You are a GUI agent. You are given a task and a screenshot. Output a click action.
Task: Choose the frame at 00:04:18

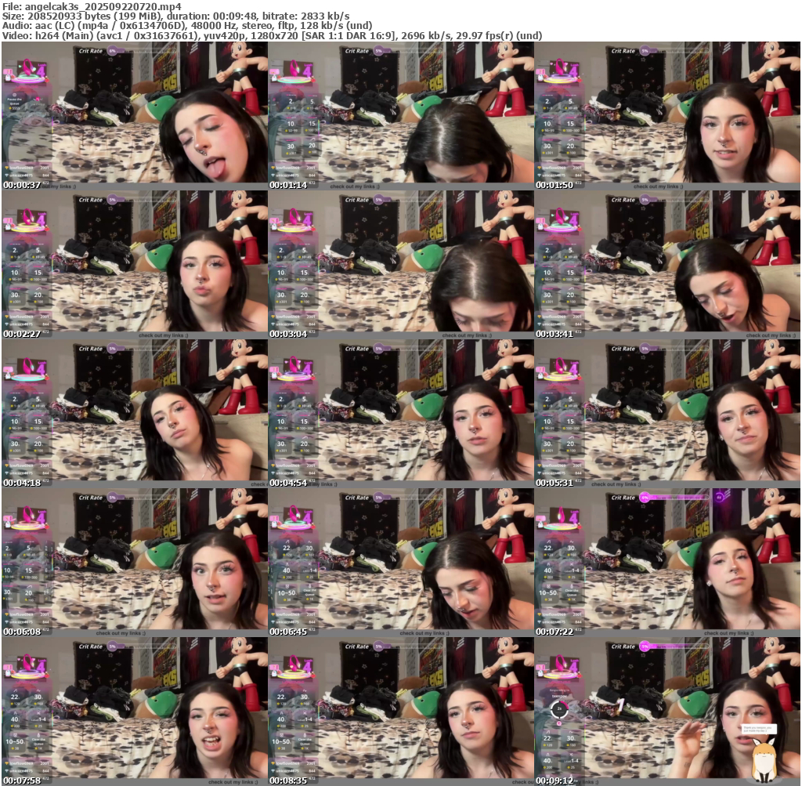tap(135, 414)
